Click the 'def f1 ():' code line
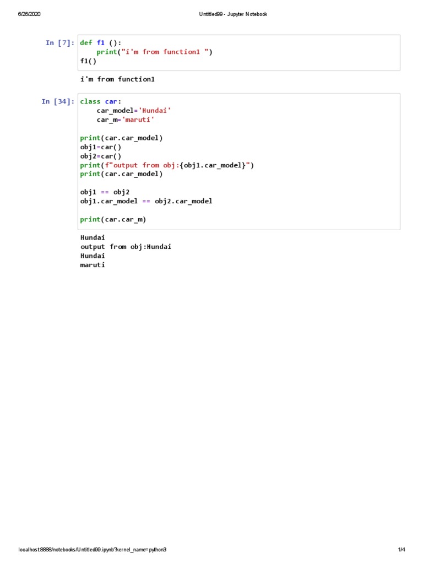 point(101,43)
